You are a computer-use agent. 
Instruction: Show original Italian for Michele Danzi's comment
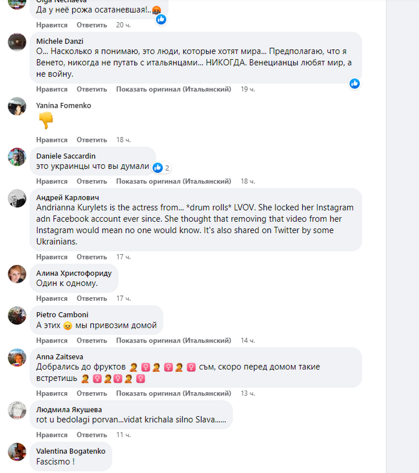tap(174, 89)
